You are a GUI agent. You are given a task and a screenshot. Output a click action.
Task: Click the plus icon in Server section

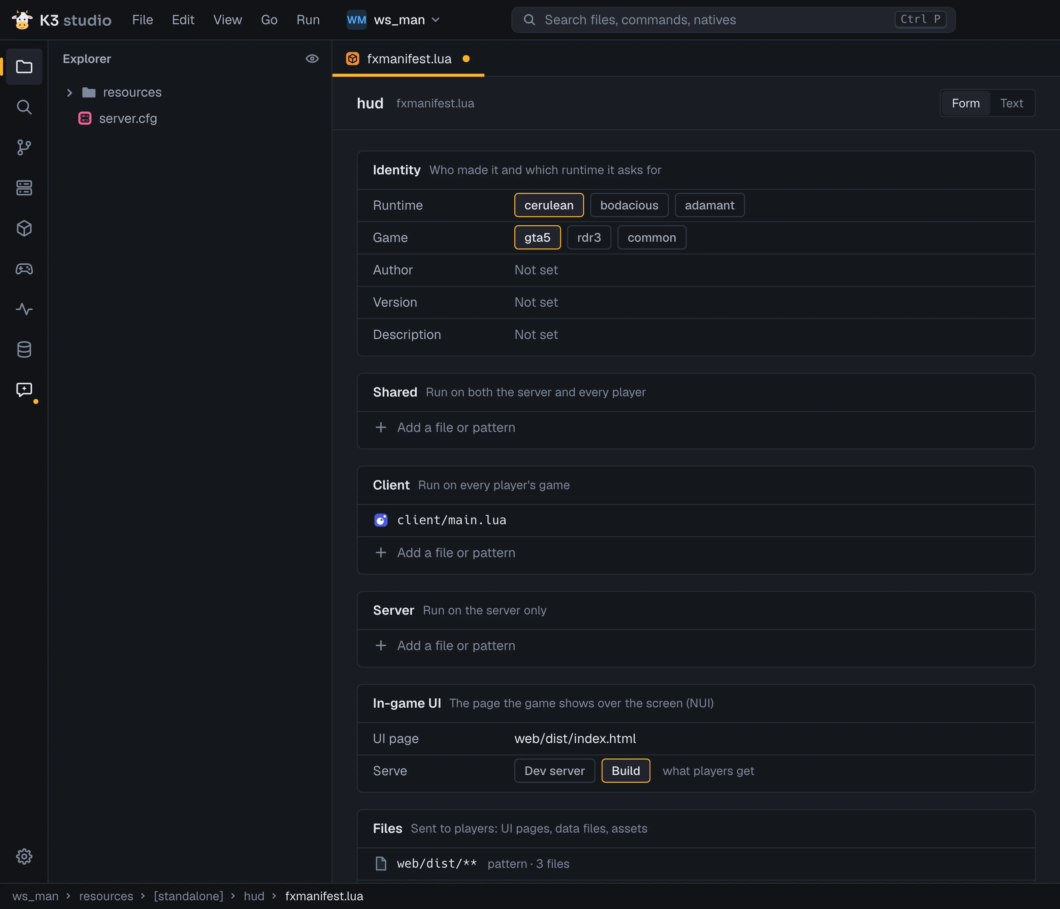pyautogui.click(x=381, y=646)
